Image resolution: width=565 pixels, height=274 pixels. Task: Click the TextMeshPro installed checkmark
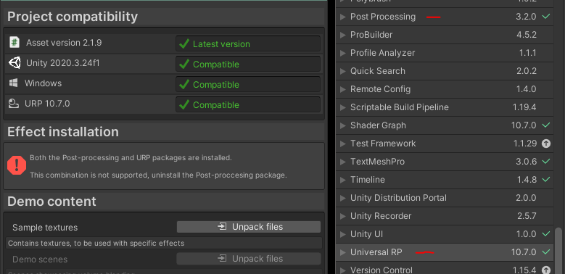(546, 162)
